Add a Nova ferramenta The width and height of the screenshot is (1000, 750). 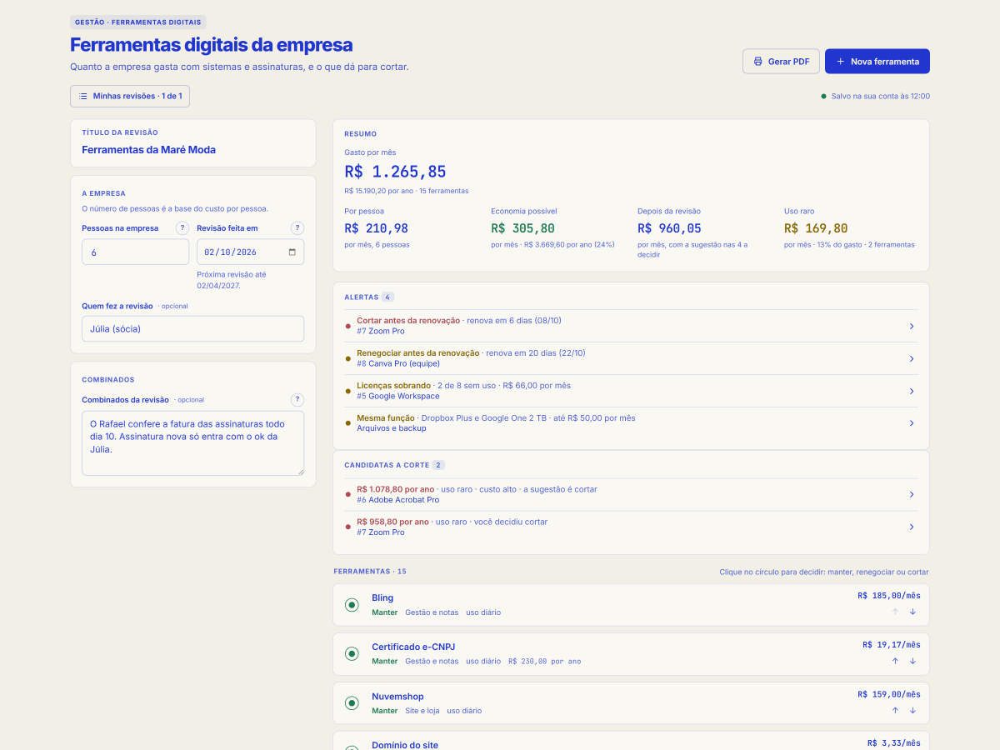877,62
